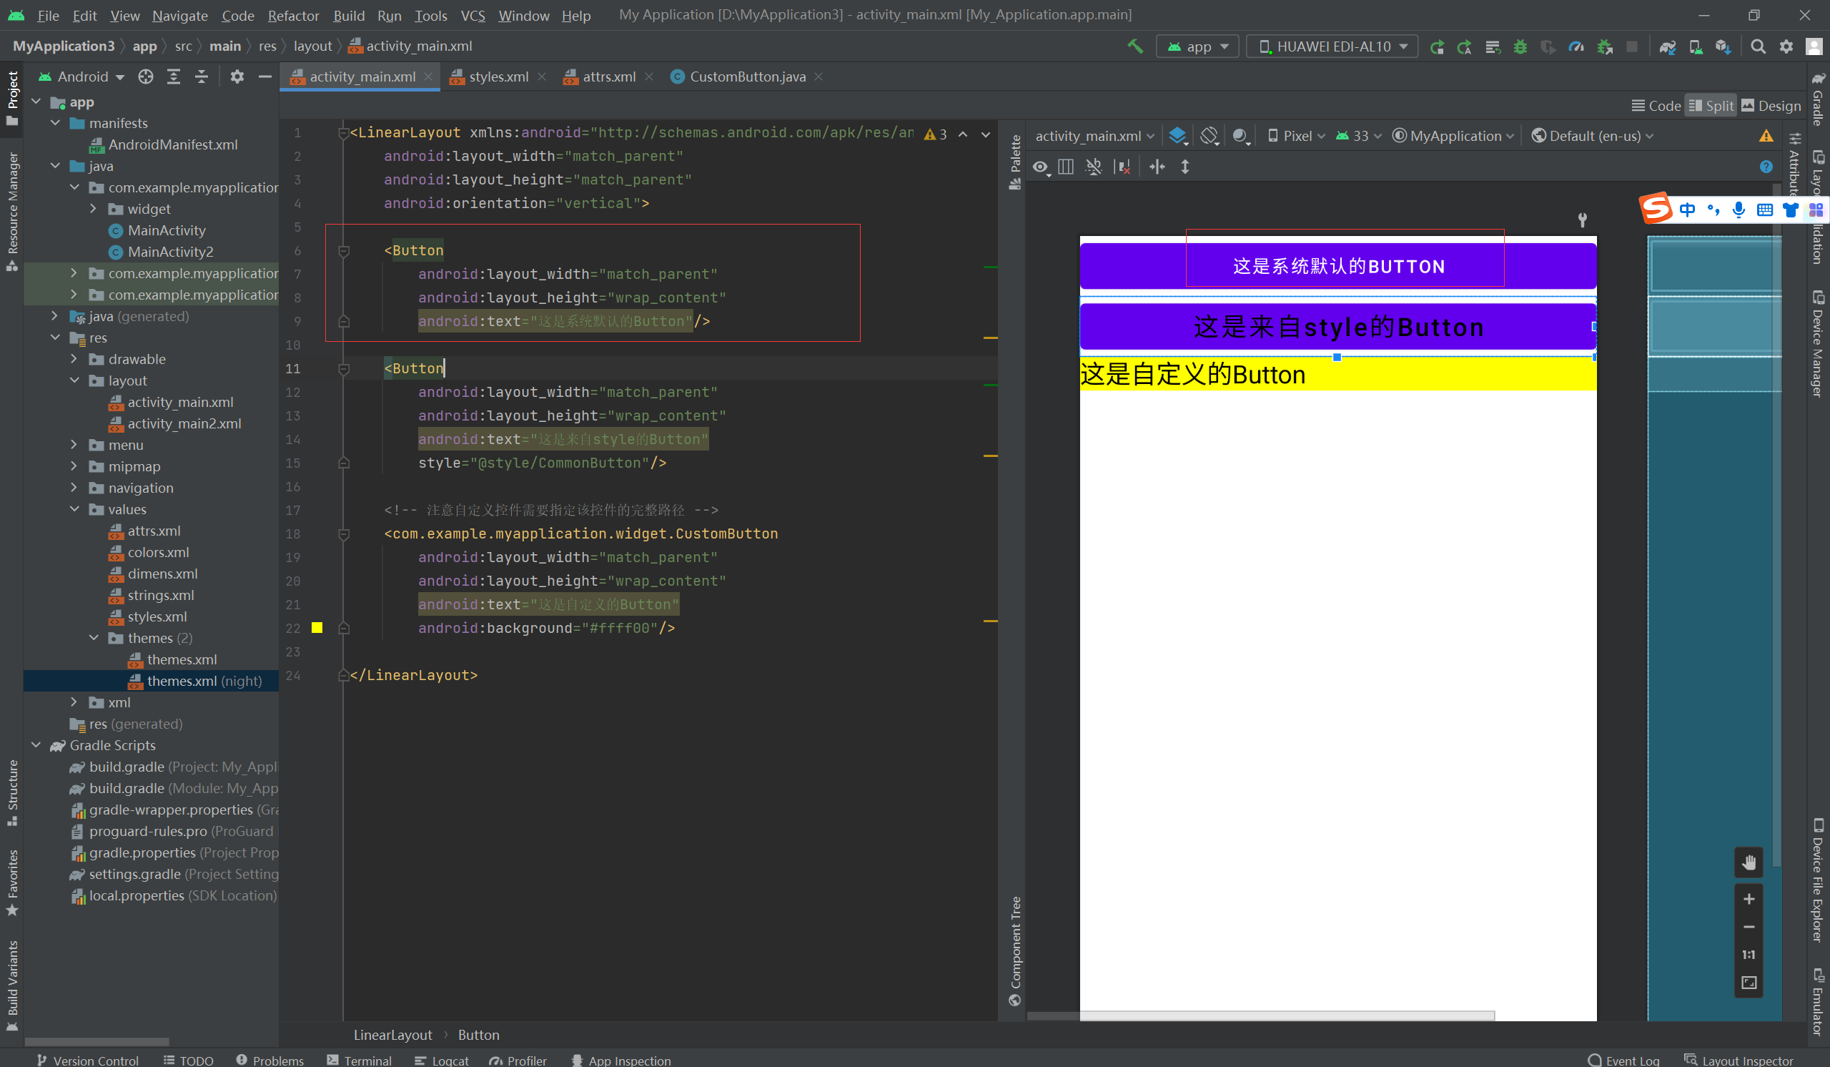Switch to the CustomButton.java tab
The height and width of the screenshot is (1067, 1830).
pyautogui.click(x=747, y=77)
